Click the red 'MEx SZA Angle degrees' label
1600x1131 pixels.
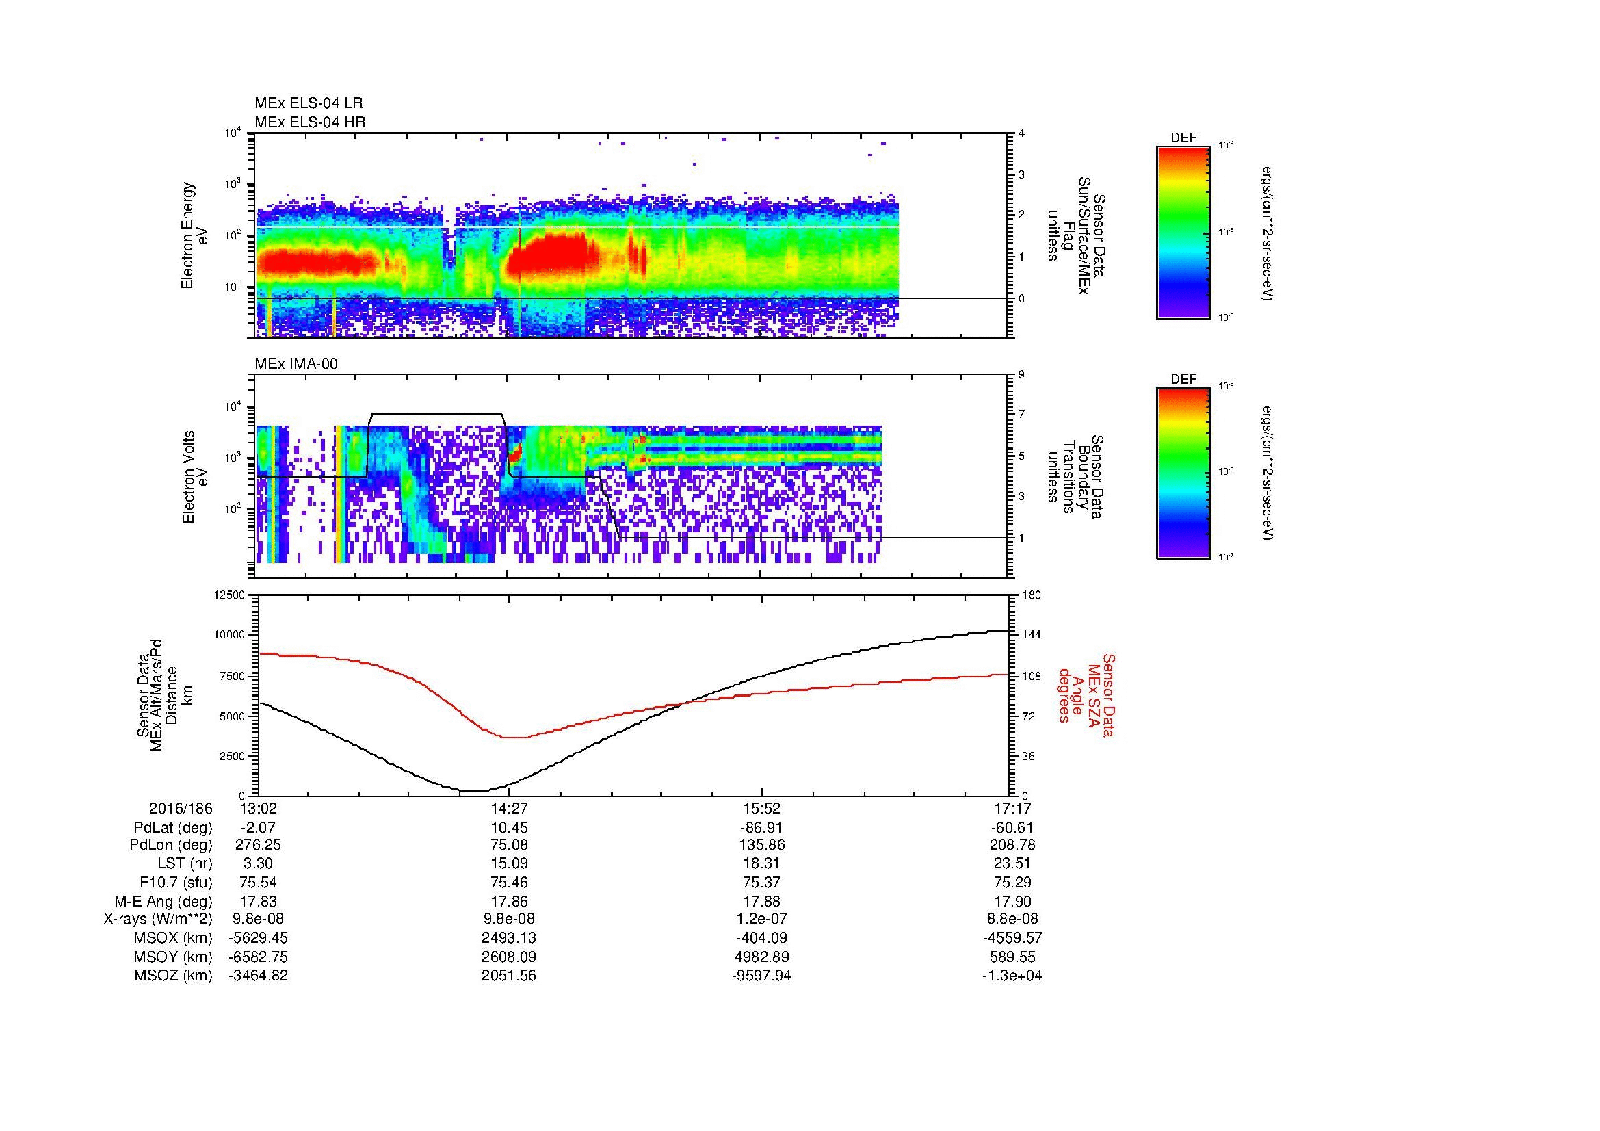[x=1086, y=694]
